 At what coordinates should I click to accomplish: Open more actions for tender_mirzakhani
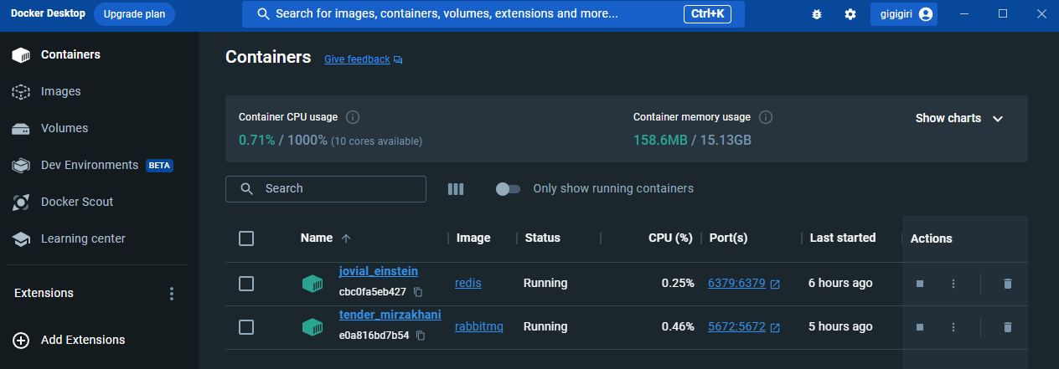953,327
